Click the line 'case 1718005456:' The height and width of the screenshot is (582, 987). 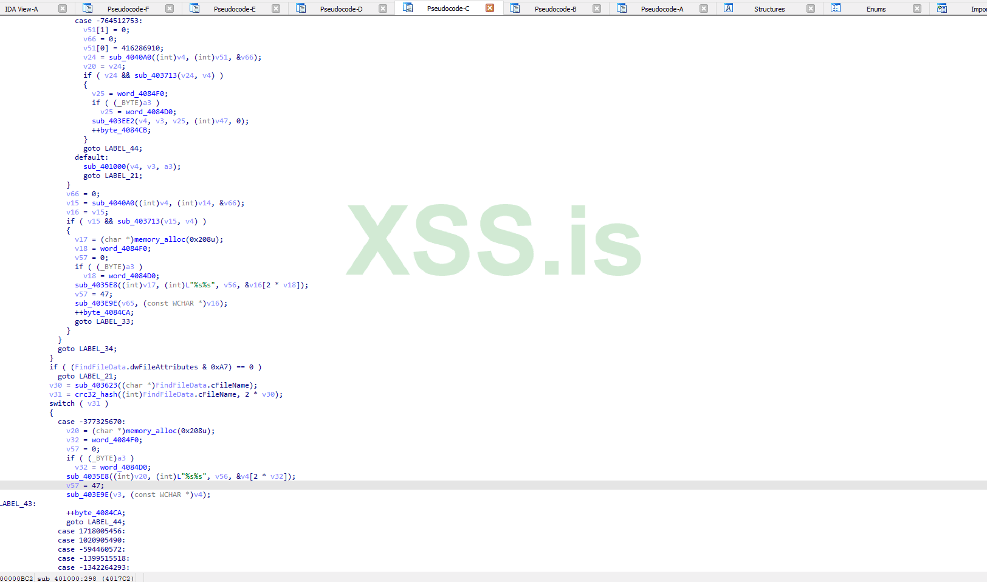point(92,531)
